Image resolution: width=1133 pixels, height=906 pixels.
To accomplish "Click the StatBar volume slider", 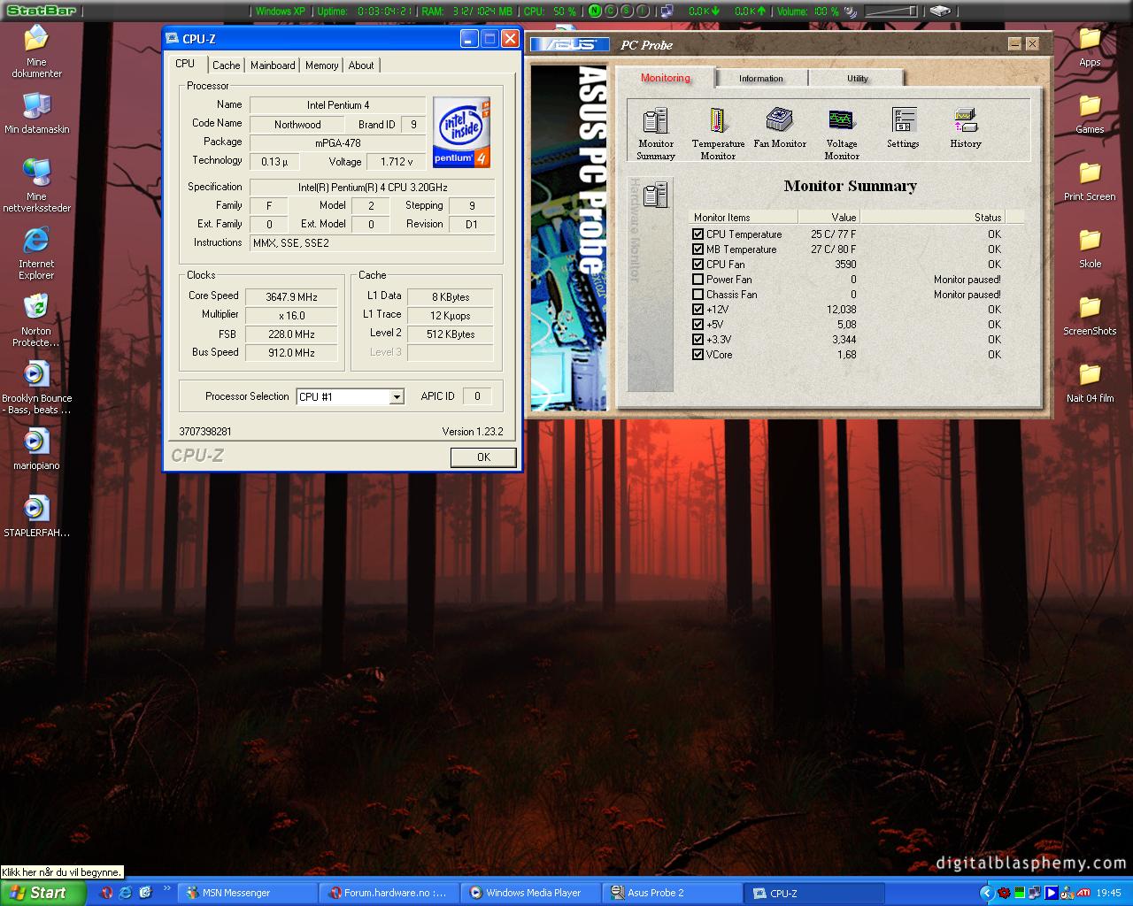I will coord(891,12).
